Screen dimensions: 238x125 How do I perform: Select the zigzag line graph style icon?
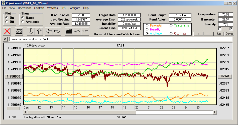click(77, 31)
